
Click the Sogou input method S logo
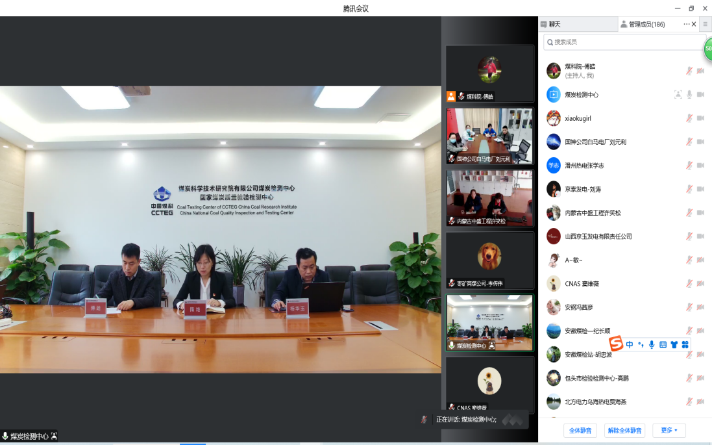[616, 344]
